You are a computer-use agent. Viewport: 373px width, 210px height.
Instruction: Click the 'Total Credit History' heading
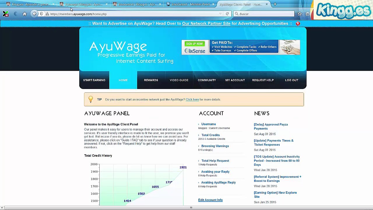click(98, 156)
